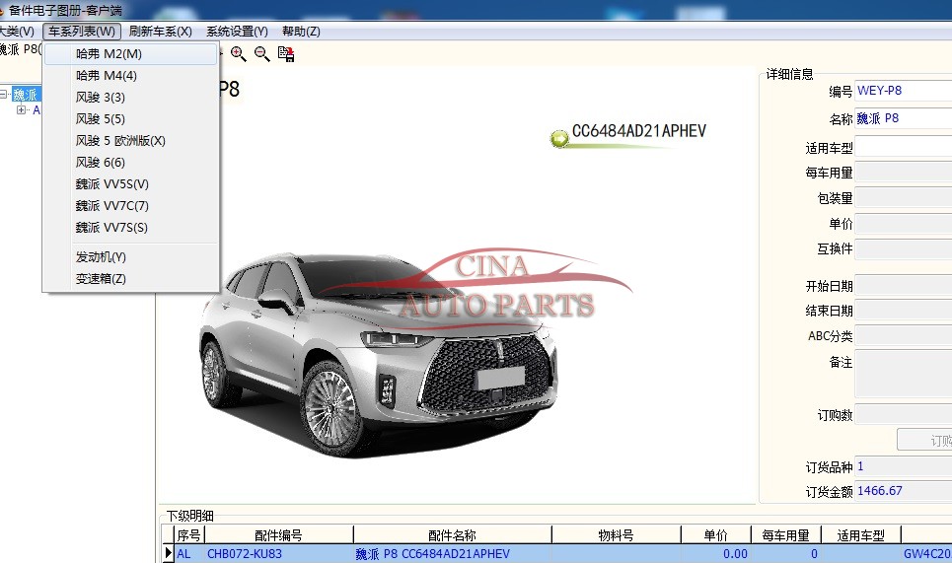Collapse the 魏派 root tree node
Viewport: 952px width, 563px height.
[x=4, y=95]
